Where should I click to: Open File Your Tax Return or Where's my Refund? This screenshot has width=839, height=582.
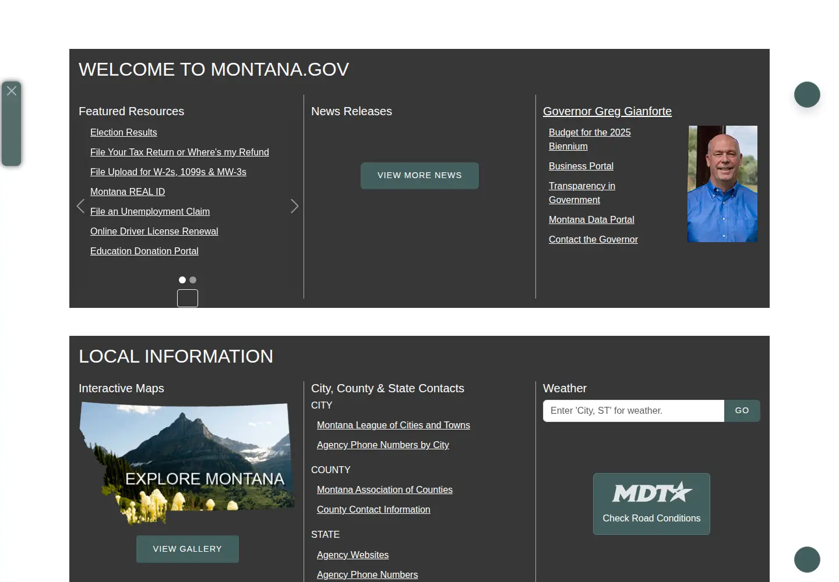(179, 152)
